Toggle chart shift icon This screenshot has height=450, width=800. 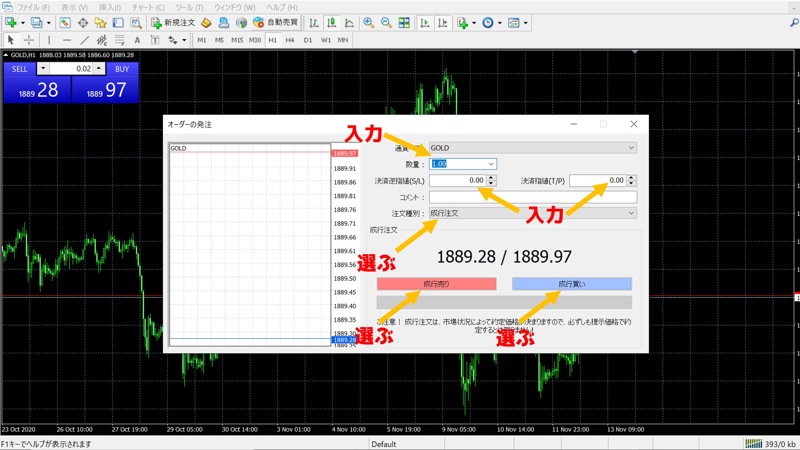pyautogui.click(x=442, y=22)
